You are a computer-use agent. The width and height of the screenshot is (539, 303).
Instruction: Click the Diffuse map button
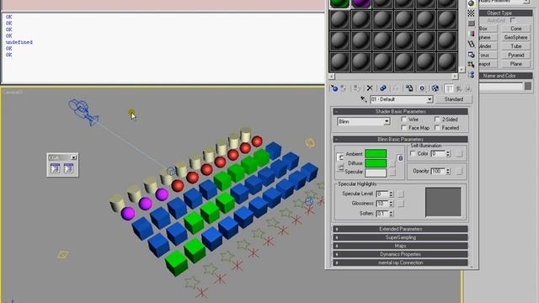pyautogui.click(x=392, y=163)
